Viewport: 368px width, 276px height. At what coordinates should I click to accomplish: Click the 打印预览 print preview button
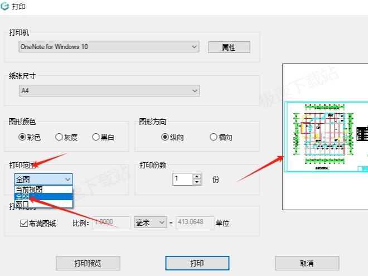tap(88, 263)
